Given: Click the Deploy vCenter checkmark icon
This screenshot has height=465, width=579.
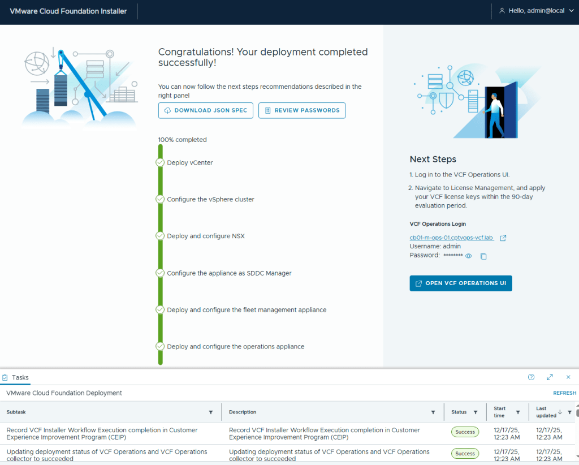Looking at the screenshot, I should click(160, 163).
